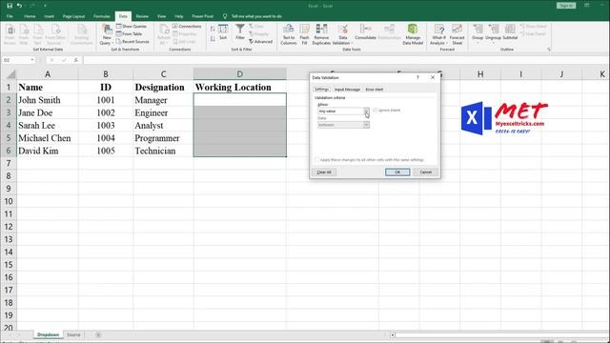Click the Subtotal icon
The height and width of the screenshot is (343, 610).
[510, 31]
